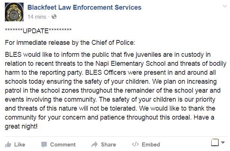Image resolution: width=230 pixels, height=151 pixels.
Task: Click the UPDATE heading line of the post
Action: tap(38, 31)
